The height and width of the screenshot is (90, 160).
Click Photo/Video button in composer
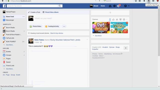pos(35,26)
